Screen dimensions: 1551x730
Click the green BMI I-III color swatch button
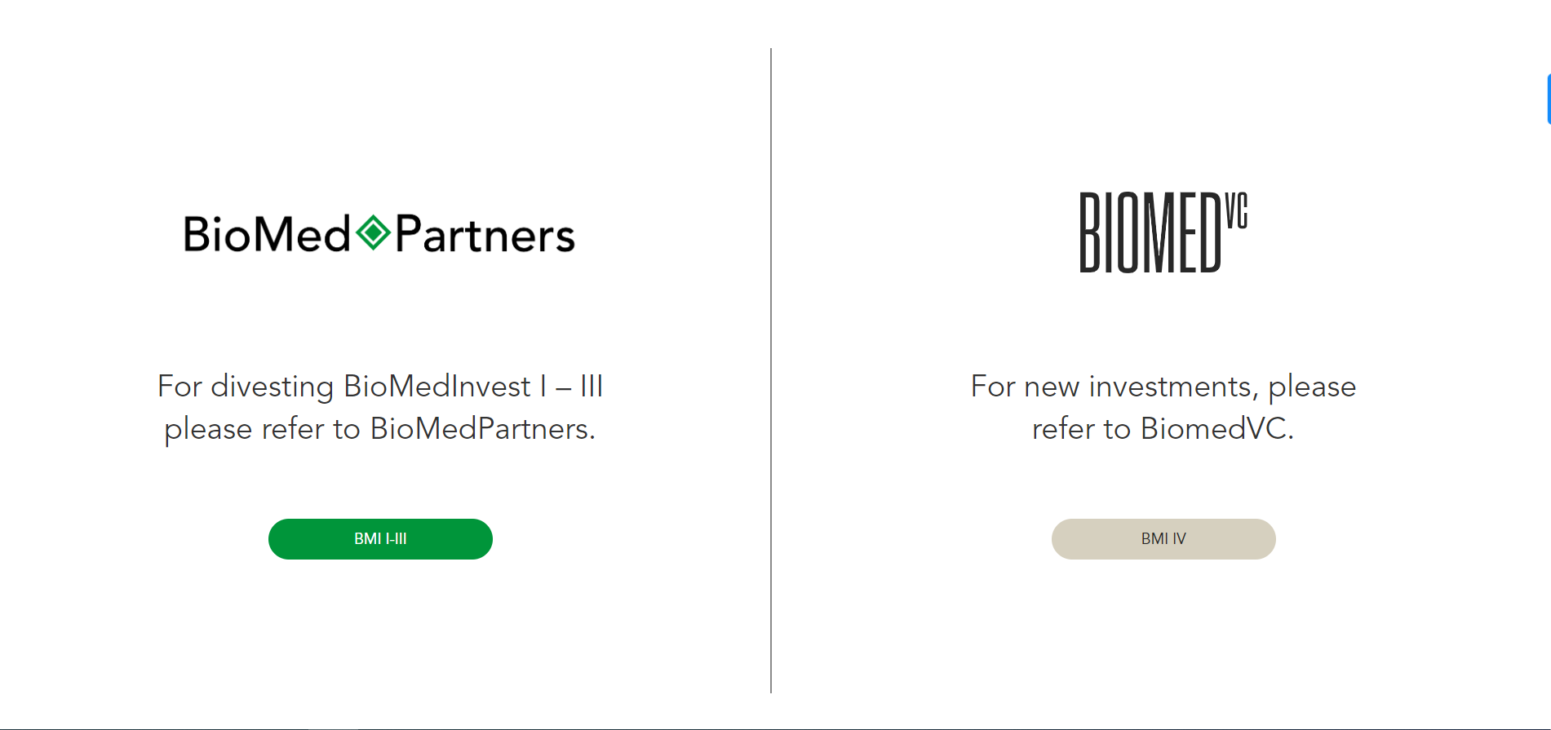click(380, 538)
